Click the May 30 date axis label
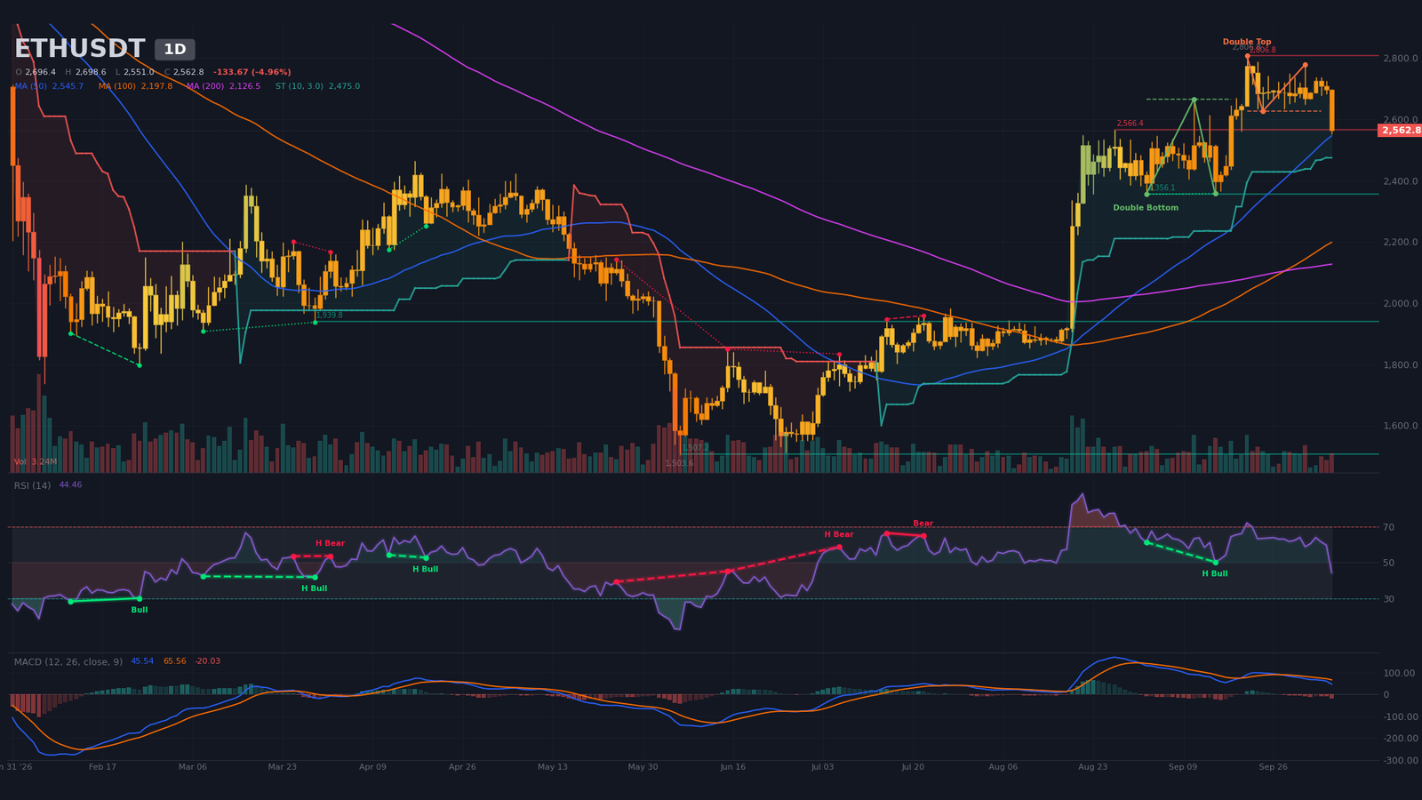Image resolution: width=1422 pixels, height=800 pixels. click(643, 767)
